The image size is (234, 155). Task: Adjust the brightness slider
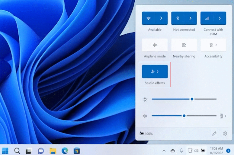(x=192, y=99)
